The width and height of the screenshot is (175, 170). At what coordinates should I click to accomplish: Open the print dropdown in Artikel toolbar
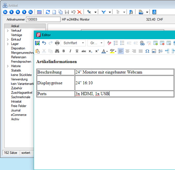[x=147, y=12]
